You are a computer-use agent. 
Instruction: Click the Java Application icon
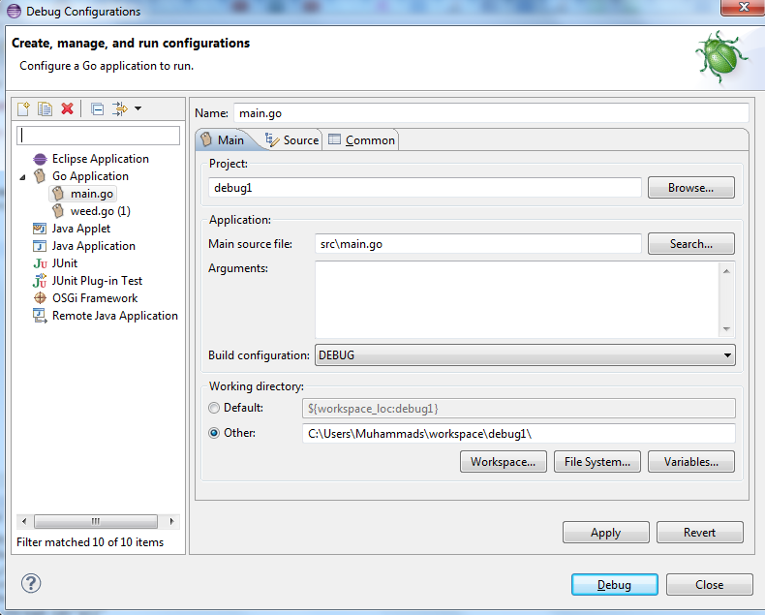point(40,246)
